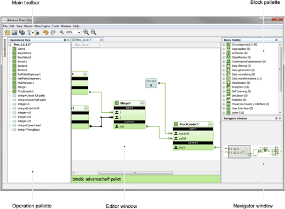
Task: Select Button1 in the Operations tree
Action: (22, 61)
